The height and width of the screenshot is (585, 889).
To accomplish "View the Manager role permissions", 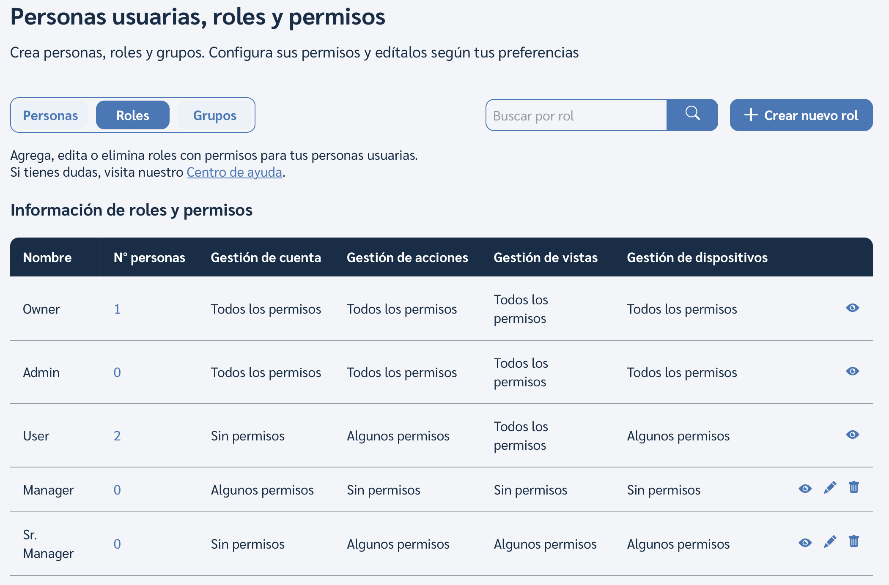I will (x=805, y=489).
